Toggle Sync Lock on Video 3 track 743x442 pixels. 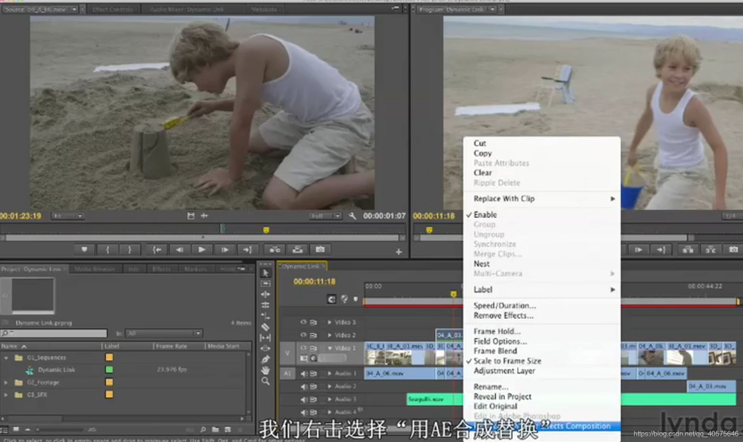313,322
